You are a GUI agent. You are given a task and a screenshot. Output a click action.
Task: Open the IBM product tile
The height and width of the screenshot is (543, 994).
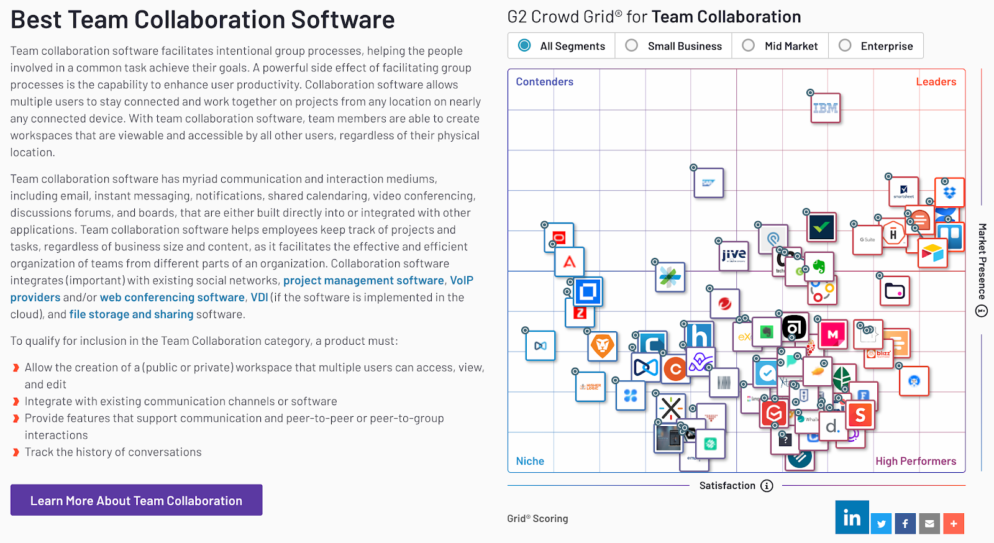pyautogui.click(x=826, y=108)
